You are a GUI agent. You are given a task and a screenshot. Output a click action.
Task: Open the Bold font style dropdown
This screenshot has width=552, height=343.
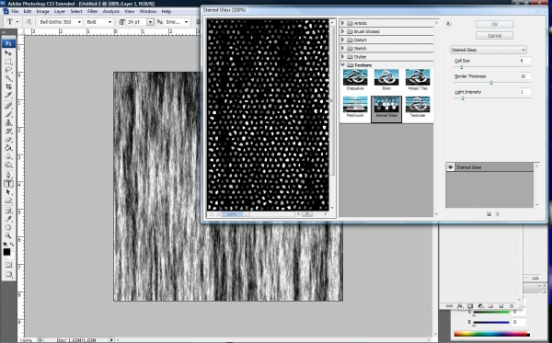[x=109, y=22]
